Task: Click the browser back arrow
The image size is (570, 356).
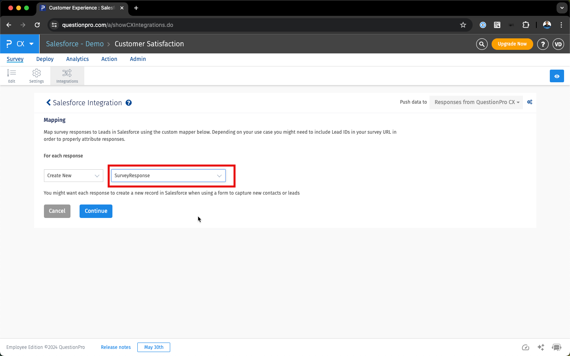Action: coord(9,25)
